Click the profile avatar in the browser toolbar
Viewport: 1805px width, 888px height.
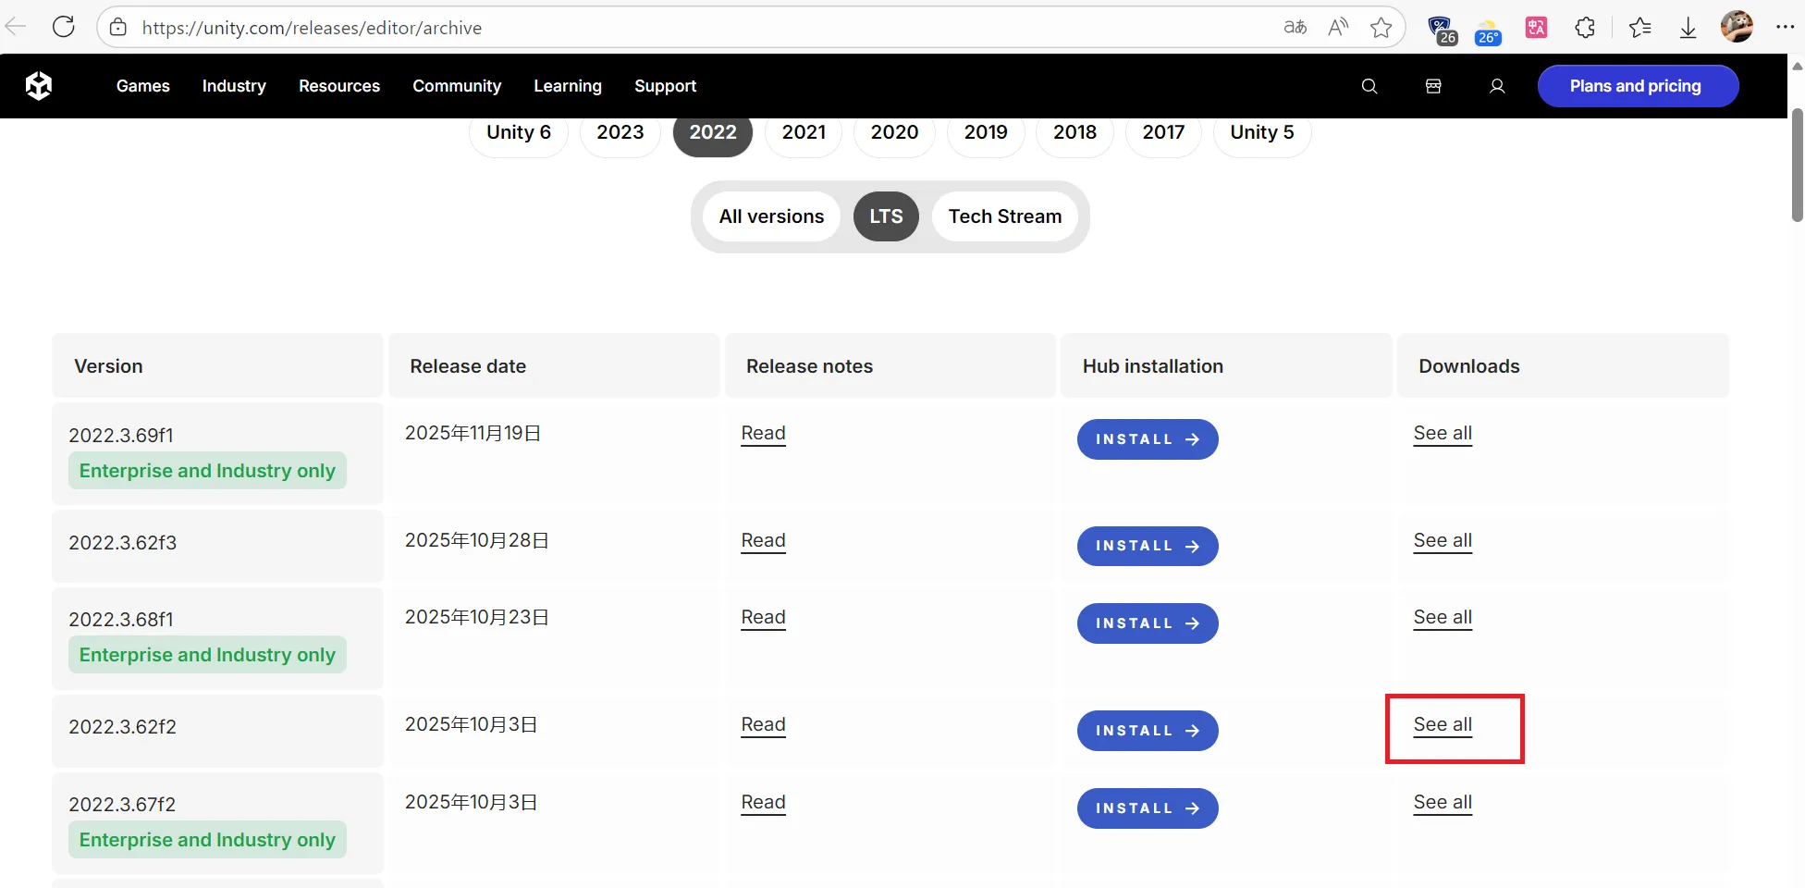pos(1737,28)
